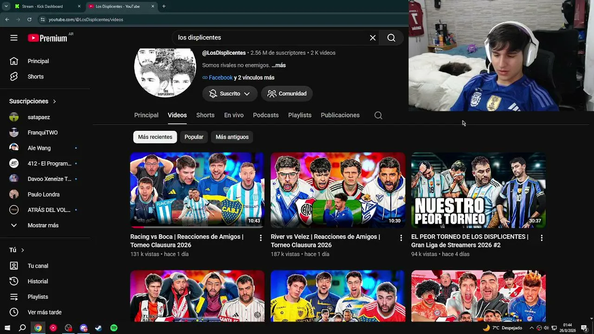Open Steam from the taskbar
This screenshot has height=334, width=594.
98,328
